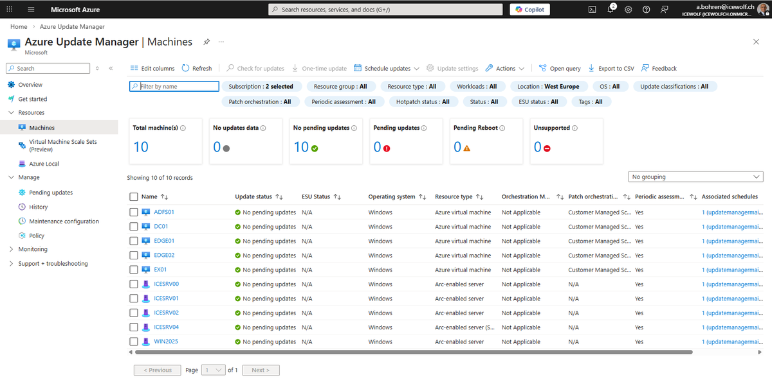Viewport: 772px width, 382px height.
Task: Sort by ESU Status column arrows
Action: pos(337,197)
